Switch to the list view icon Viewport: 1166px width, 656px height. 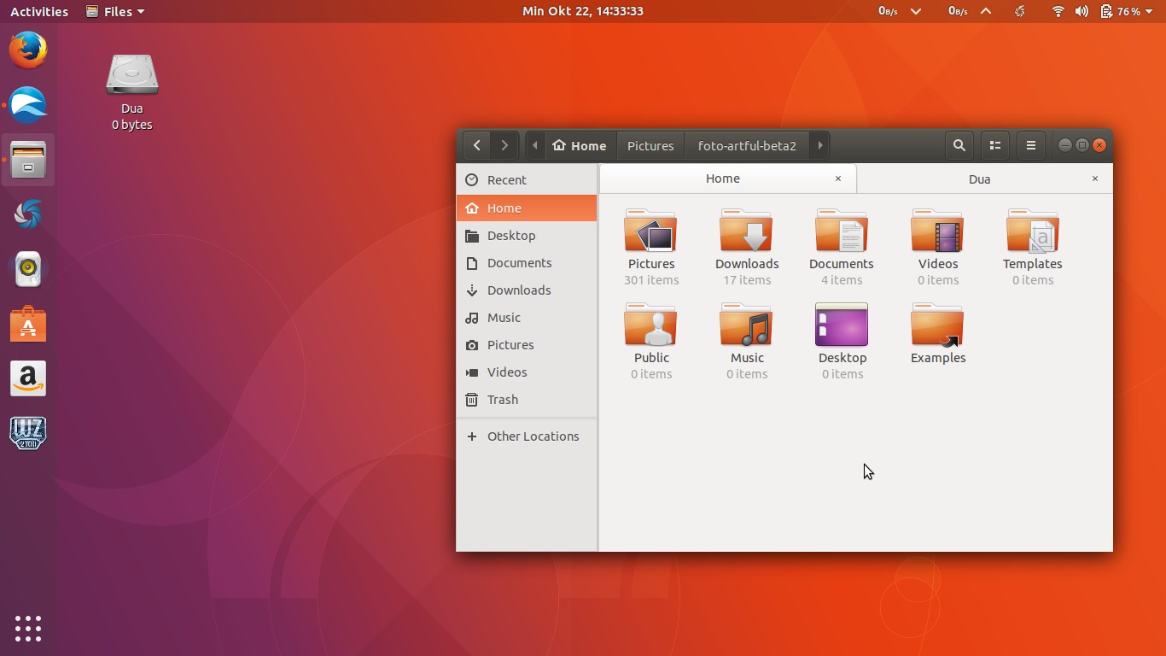point(994,144)
